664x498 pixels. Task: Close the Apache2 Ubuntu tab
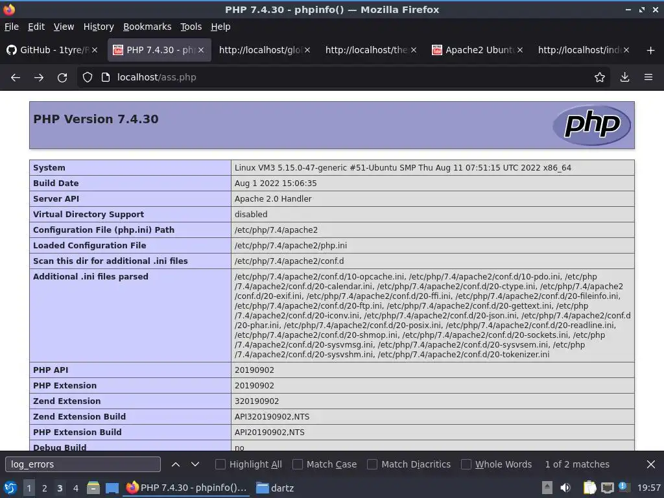[x=520, y=50]
